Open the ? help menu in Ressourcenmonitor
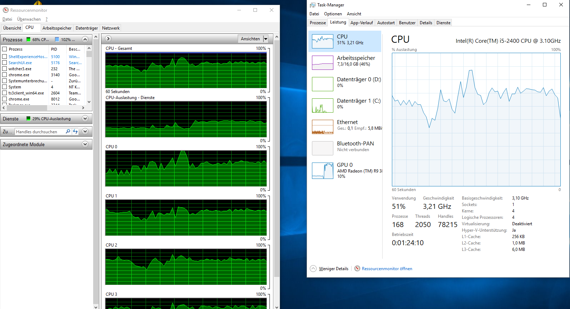This screenshot has height=309, width=570. point(46,19)
